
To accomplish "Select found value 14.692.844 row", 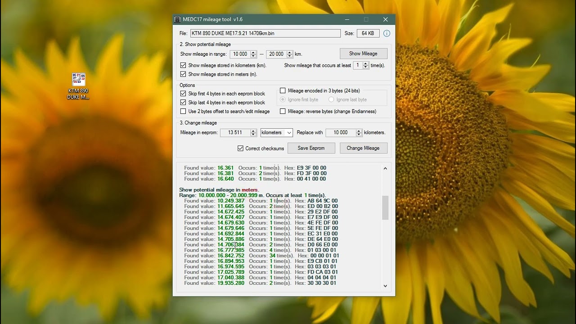I will click(261, 234).
